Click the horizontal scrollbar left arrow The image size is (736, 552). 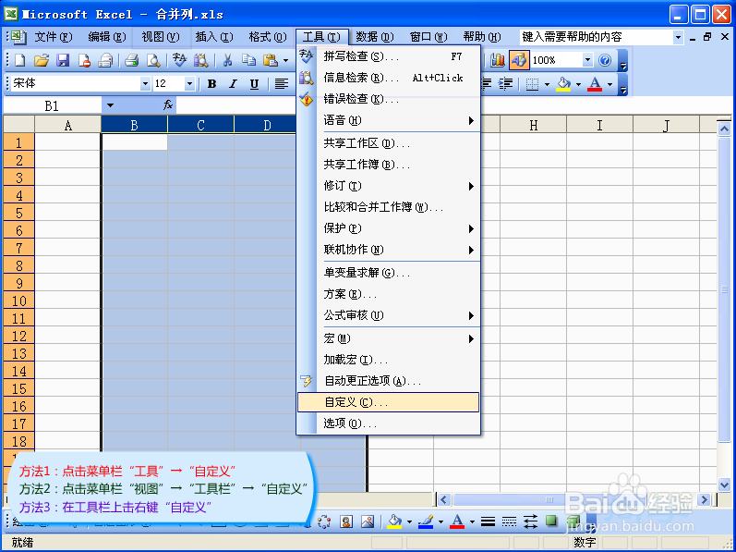[x=445, y=500]
